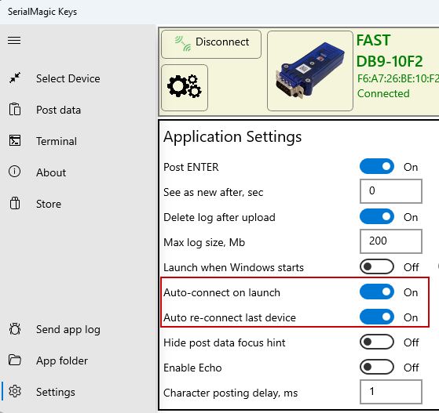This screenshot has height=413, width=439.
Task: Click the blue DB9 adapter device image
Action: tap(310, 71)
